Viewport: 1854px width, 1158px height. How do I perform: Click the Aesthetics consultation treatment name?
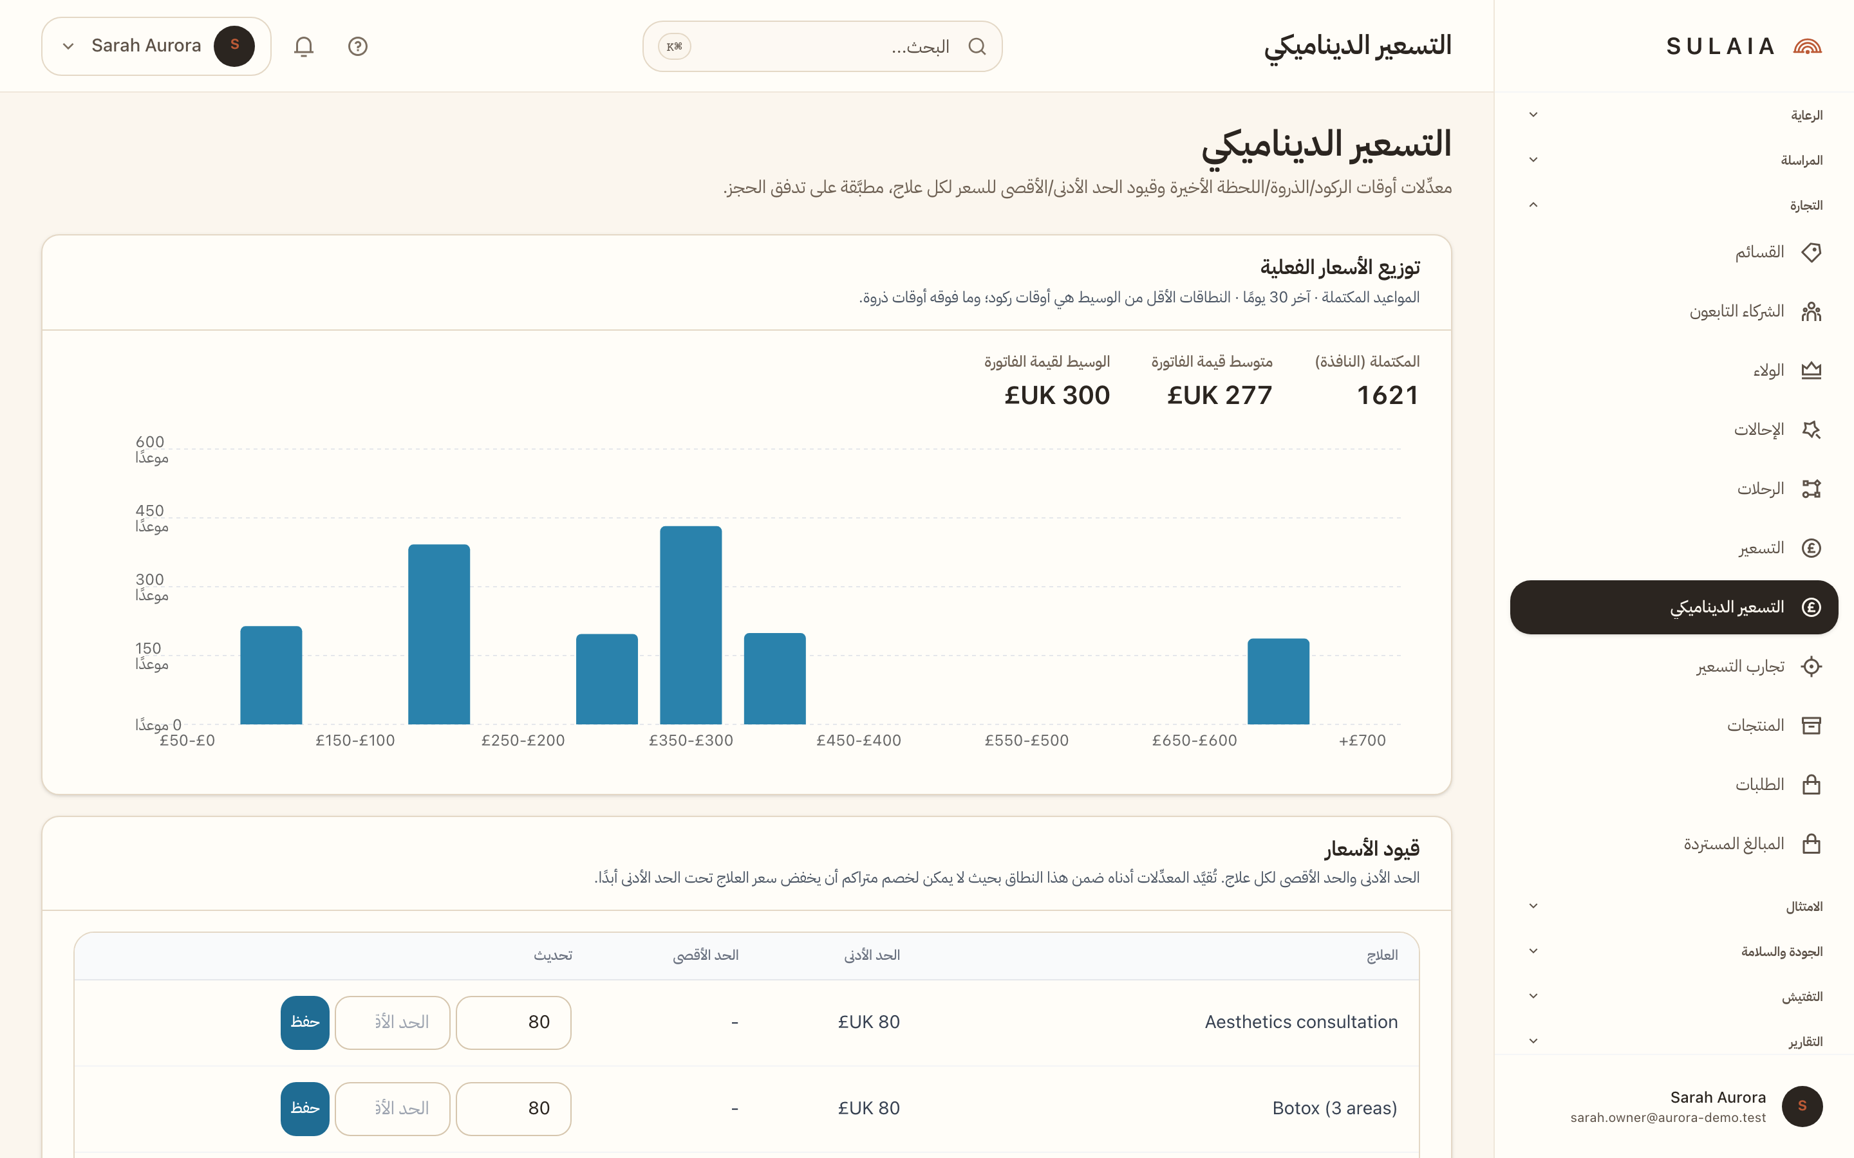point(1301,1022)
